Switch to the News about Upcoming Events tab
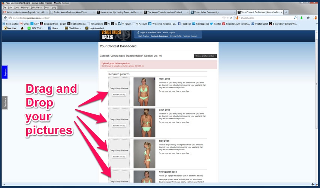The width and height of the screenshot is (320, 188). 120,12
